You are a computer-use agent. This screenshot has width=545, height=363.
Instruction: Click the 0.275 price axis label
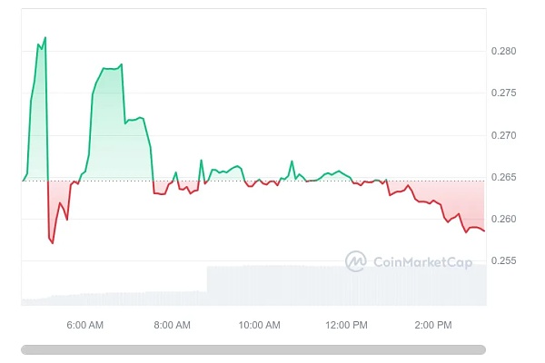(506, 93)
